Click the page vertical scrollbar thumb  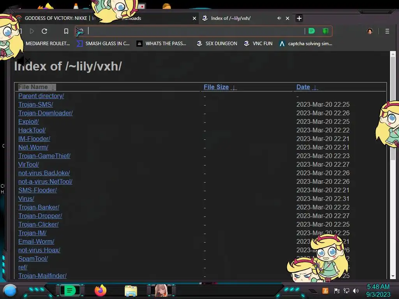(x=393, y=108)
